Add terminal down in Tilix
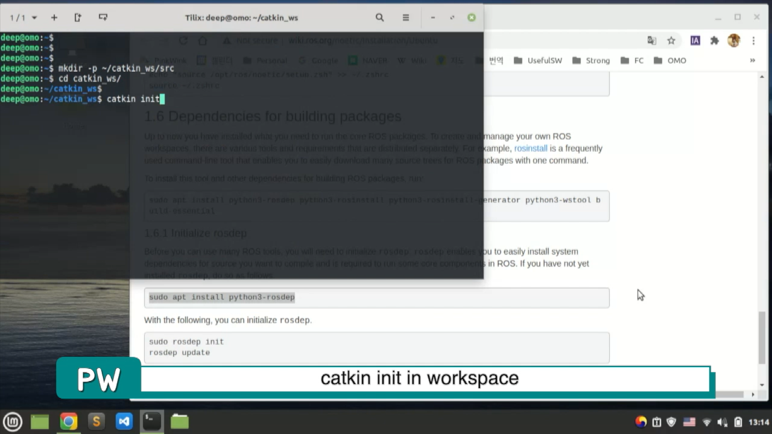The height and width of the screenshot is (434, 772). coord(103,17)
